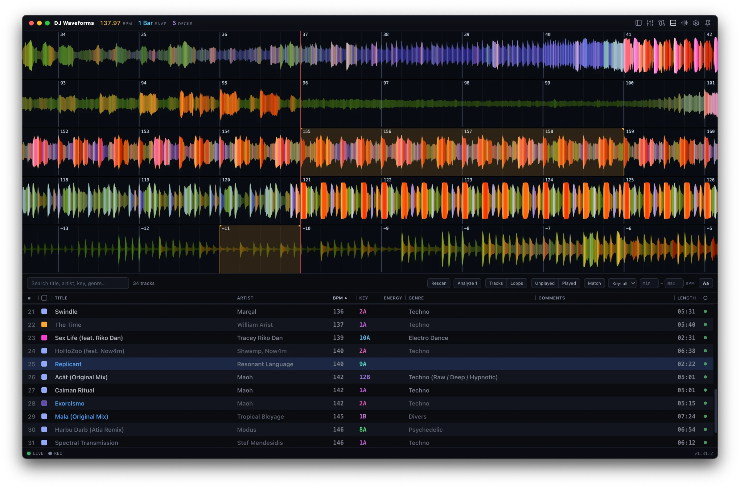Screen dimensions: 740x488
Task: Click the green status dot for Swindle
Action: tap(705, 311)
